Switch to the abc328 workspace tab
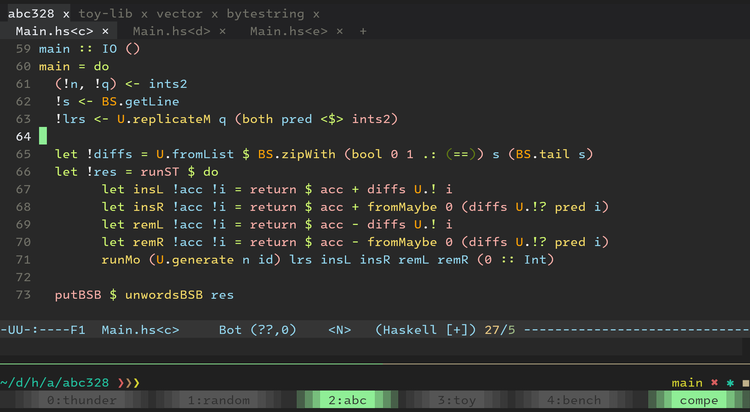750x412 pixels. 31,14
